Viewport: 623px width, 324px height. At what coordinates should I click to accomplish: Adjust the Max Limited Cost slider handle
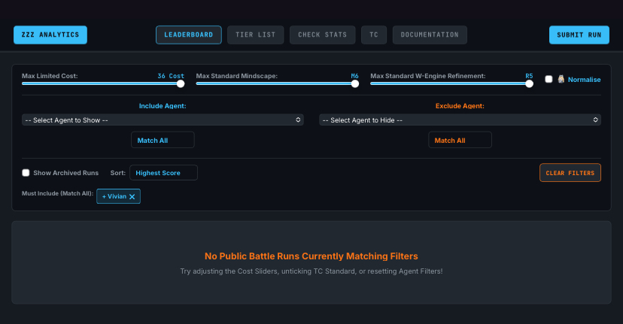[x=181, y=83]
